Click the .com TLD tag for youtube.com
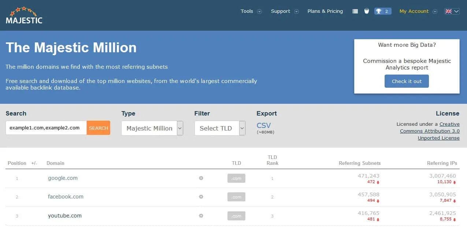This screenshot has width=467, height=227. click(x=236, y=216)
